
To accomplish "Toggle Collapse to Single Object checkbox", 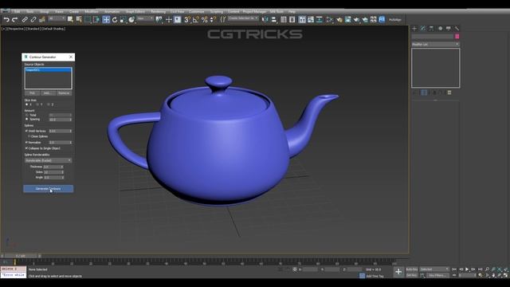I will pos(26,148).
